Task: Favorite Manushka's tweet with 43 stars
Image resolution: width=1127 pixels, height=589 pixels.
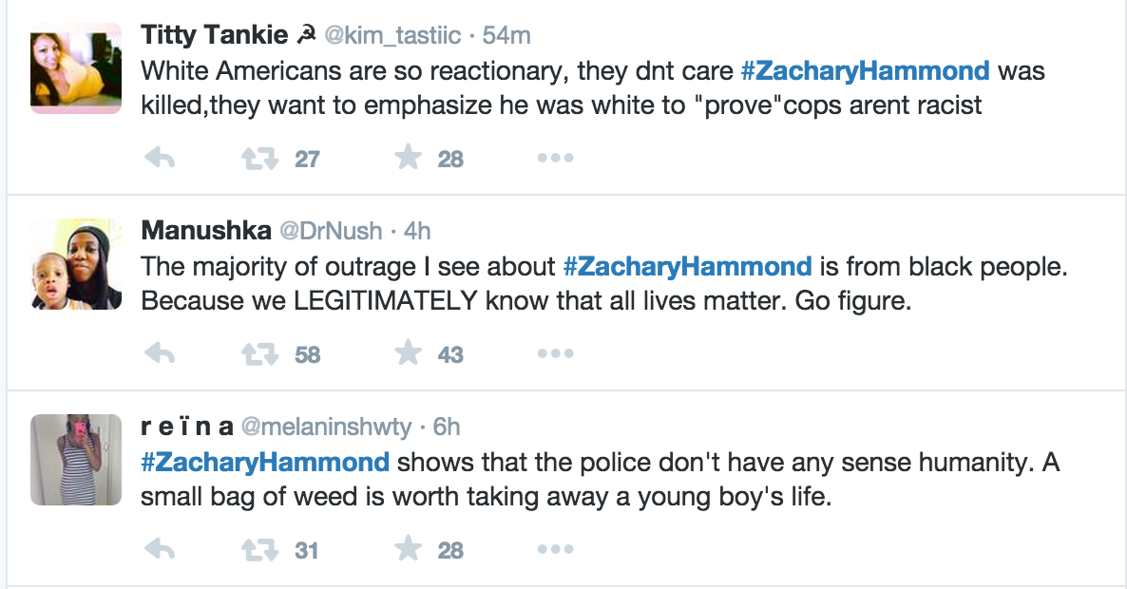Action: pyautogui.click(x=408, y=354)
